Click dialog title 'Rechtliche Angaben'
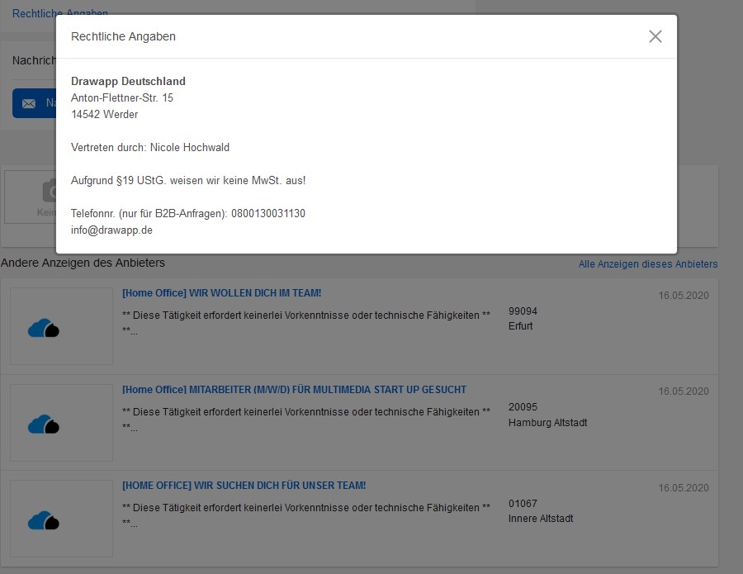743x574 pixels. 123,36
